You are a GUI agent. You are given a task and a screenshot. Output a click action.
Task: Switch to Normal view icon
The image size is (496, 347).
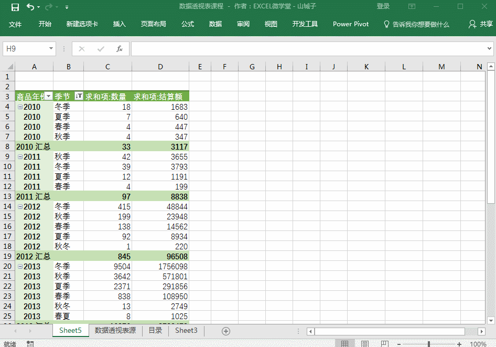pyautogui.click(x=344, y=344)
